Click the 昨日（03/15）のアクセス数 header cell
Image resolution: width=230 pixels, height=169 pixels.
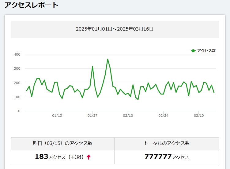[x=63, y=143]
